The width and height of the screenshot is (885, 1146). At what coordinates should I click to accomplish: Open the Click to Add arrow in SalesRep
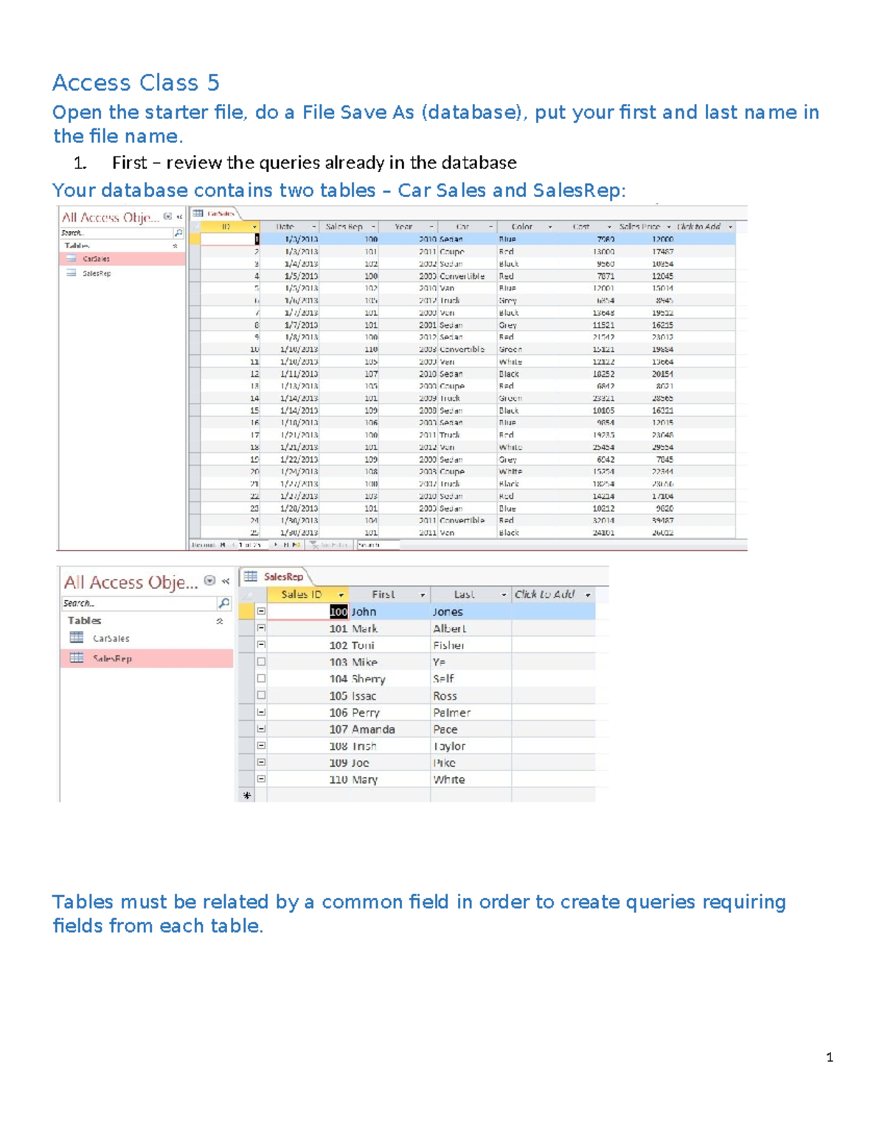(588, 595)
